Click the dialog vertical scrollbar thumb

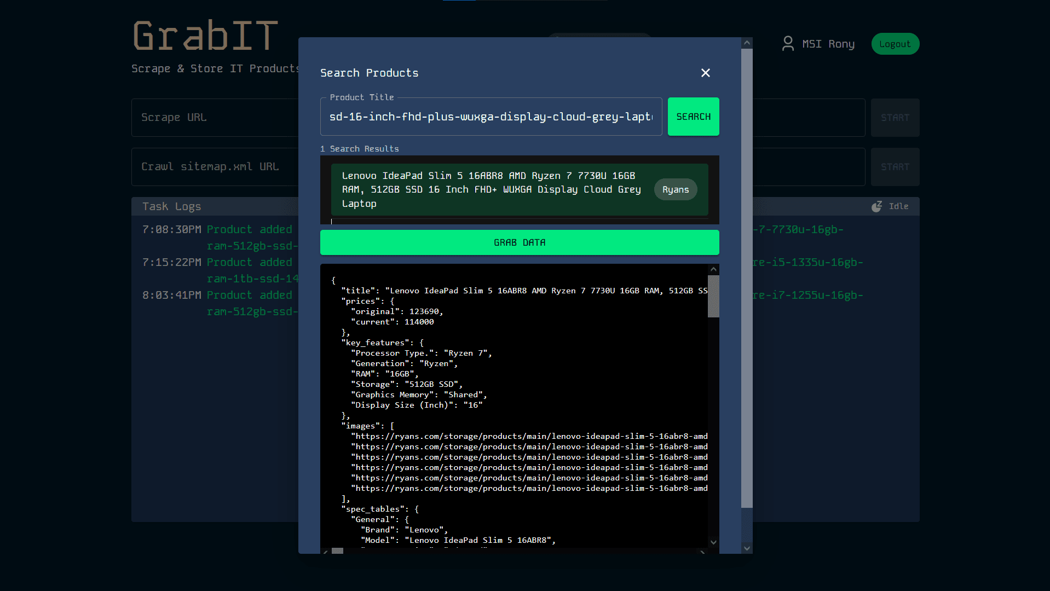[747, 278]
